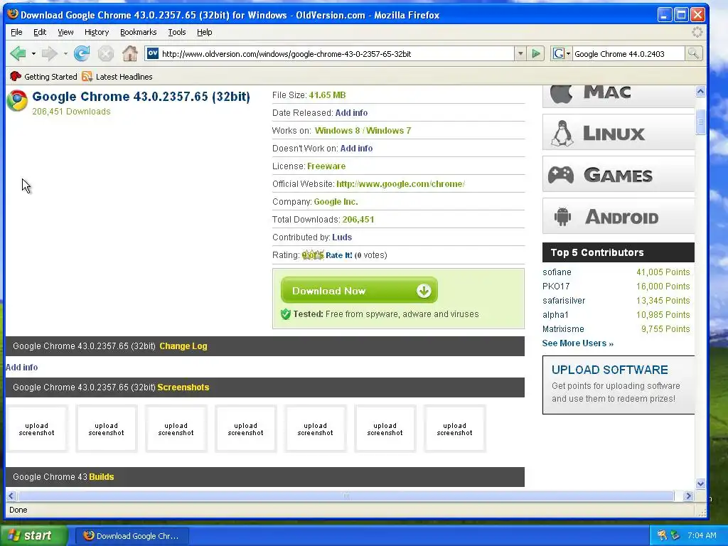Open Latest Headlines feed bookmark
728x546 pixels.
pyautogui.click(x=117, y=77)
